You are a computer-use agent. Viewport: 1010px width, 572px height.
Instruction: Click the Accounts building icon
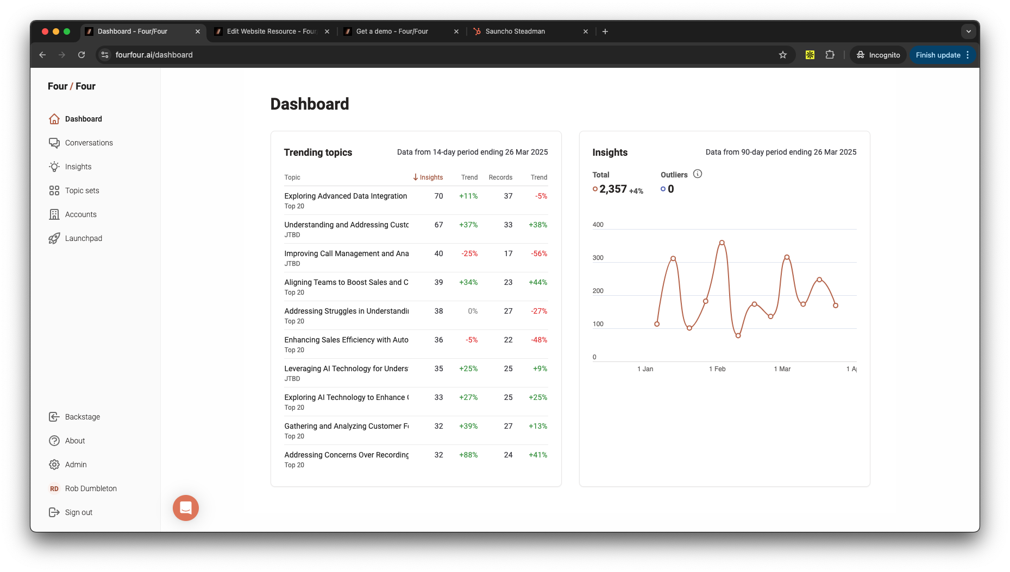pos(54,214)
